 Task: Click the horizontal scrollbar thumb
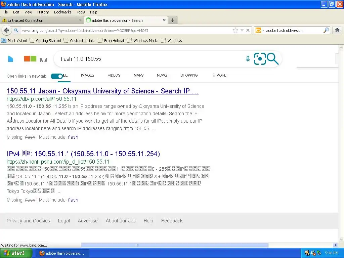point(174,245)
